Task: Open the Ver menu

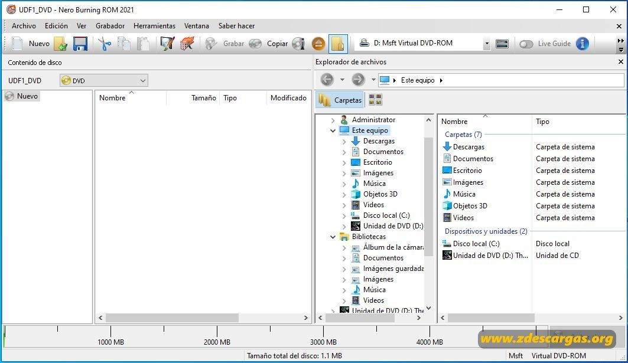Action: (82, 25)
